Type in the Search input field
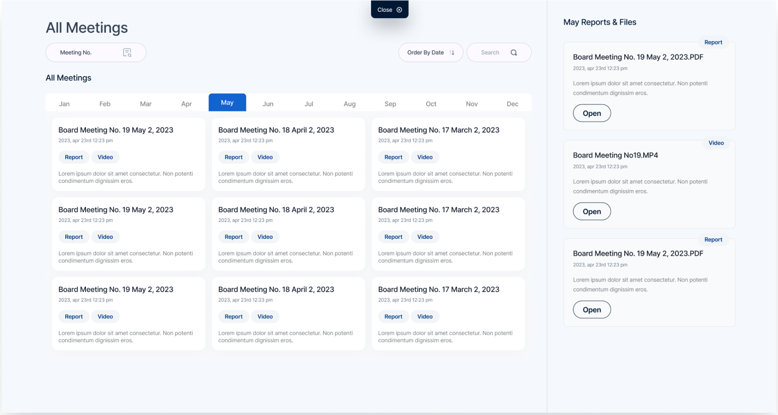Viewport: 778px width, 415px height. [x=491, y=53]
